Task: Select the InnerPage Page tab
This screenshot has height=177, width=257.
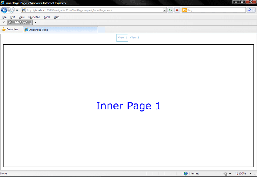Action: (61, 30)
